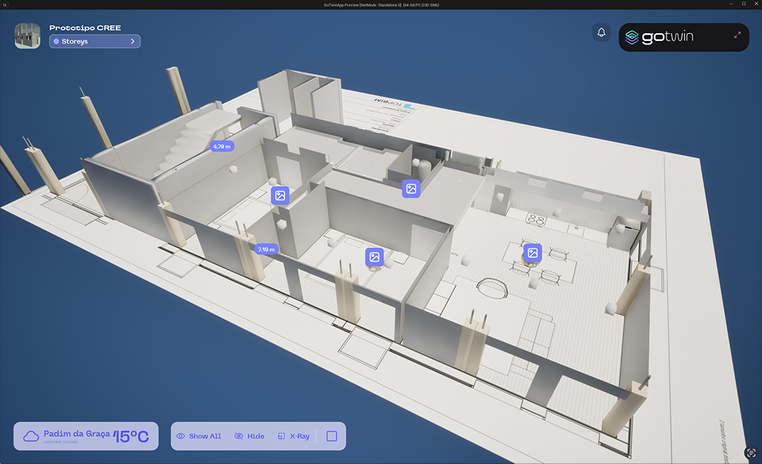Select the Prototipo CREE project title
The height and width of the screenshot is (464, 762).
pos(85,28)
